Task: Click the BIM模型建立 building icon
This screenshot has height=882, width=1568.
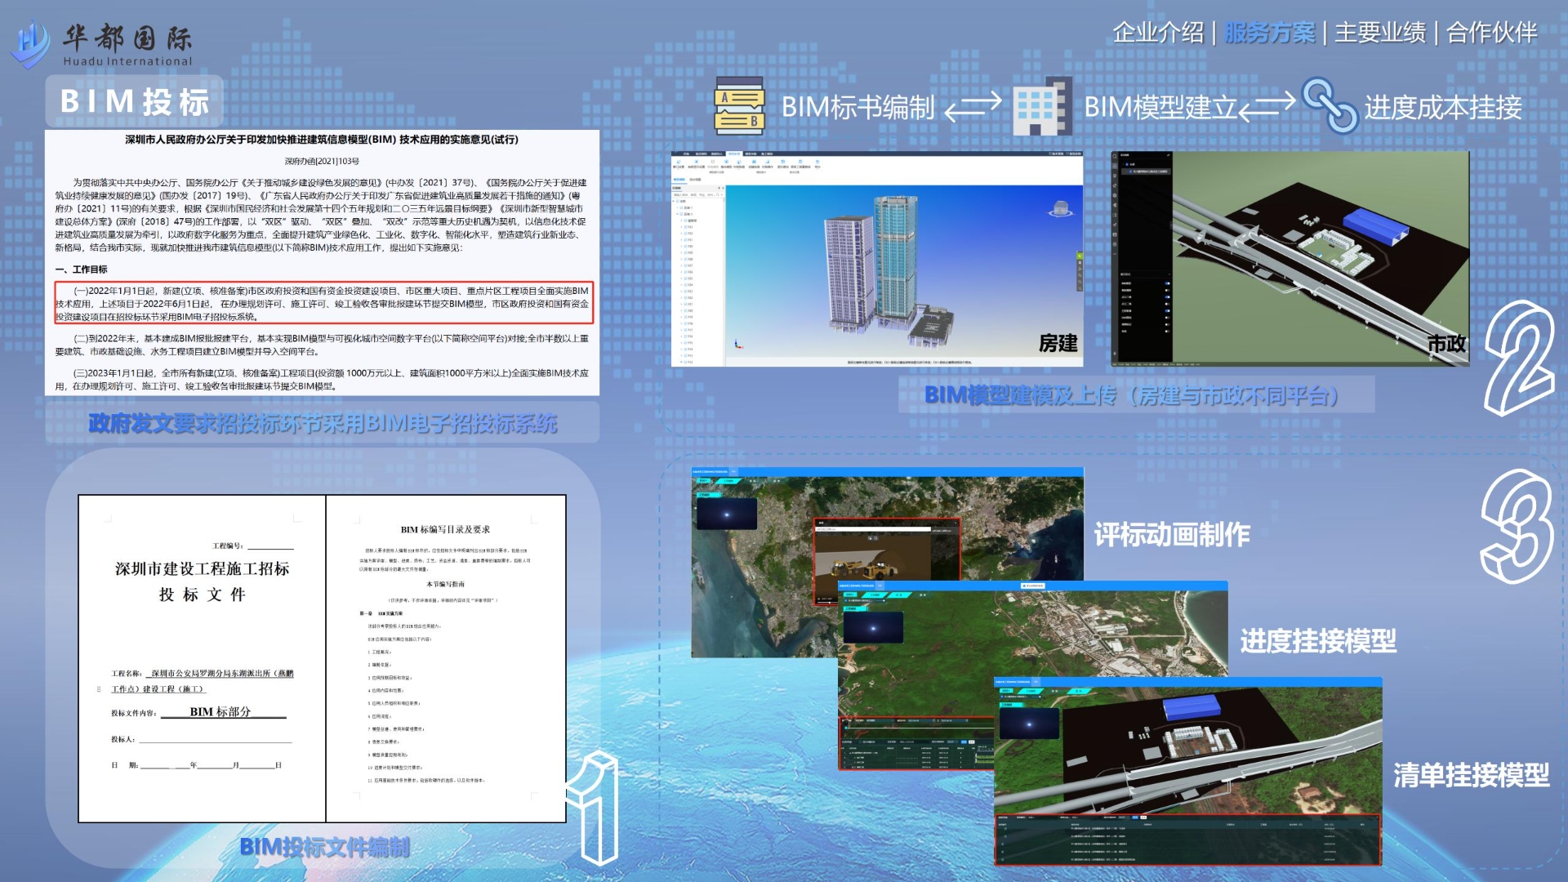Action: (x=1041, y=107)
